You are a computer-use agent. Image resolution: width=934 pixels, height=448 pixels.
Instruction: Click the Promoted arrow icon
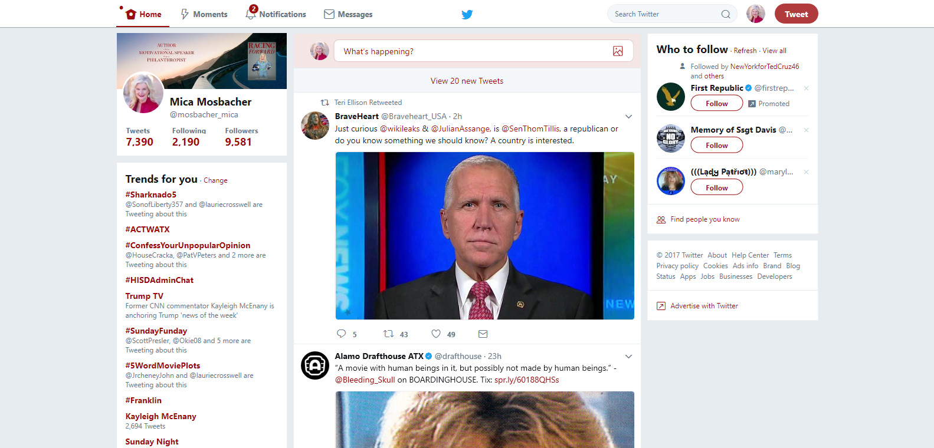point(752,104)
